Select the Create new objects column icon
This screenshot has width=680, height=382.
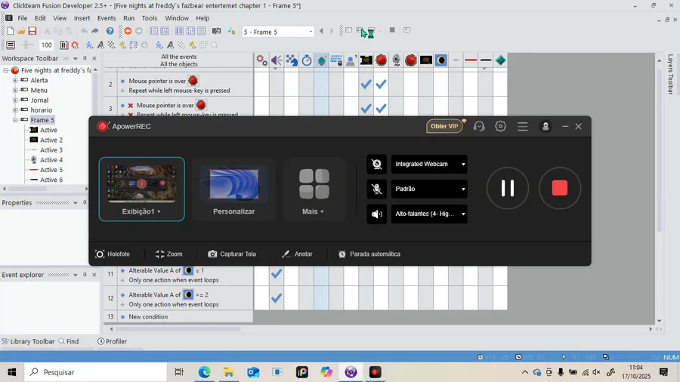[x=321, y=60]
